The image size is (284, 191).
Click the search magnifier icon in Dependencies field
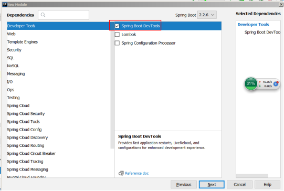[x=43, y=15]
